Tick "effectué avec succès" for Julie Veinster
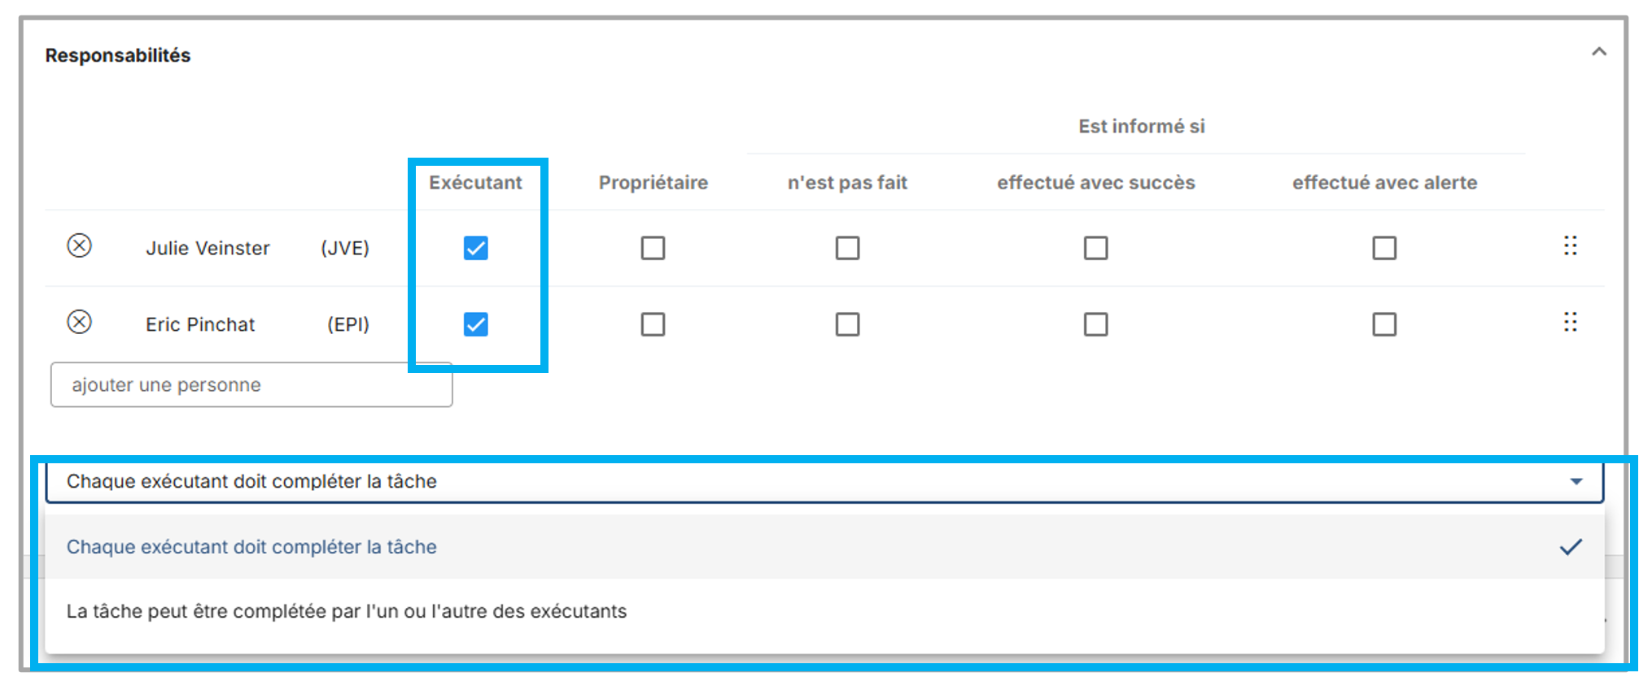1639x677 pixels. point(1095,248)
